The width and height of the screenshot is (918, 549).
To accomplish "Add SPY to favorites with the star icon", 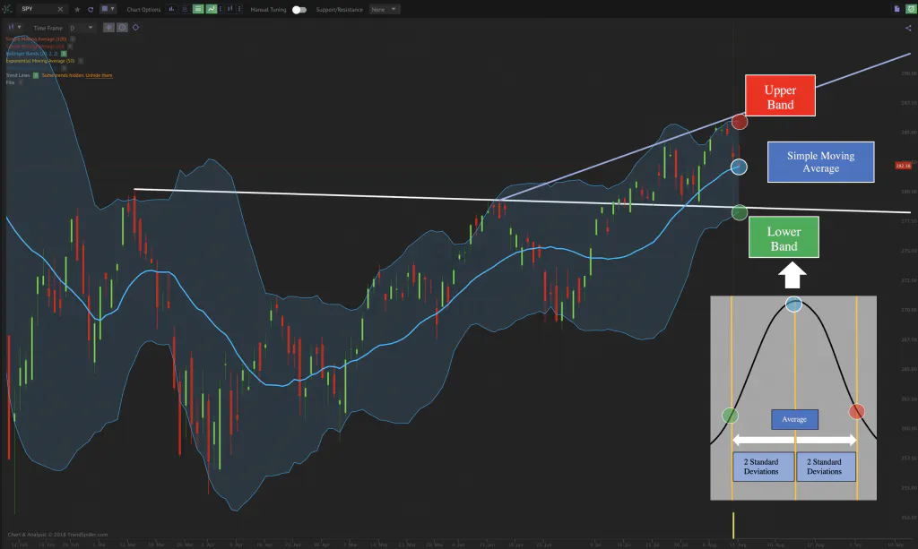I will pos(77,9).
